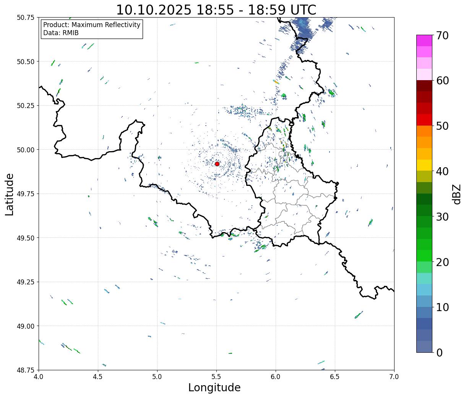Screen dimensions: 466x397
Task: Click the yellow swatch just above 40 dBZ
Action: click(424, 165)
